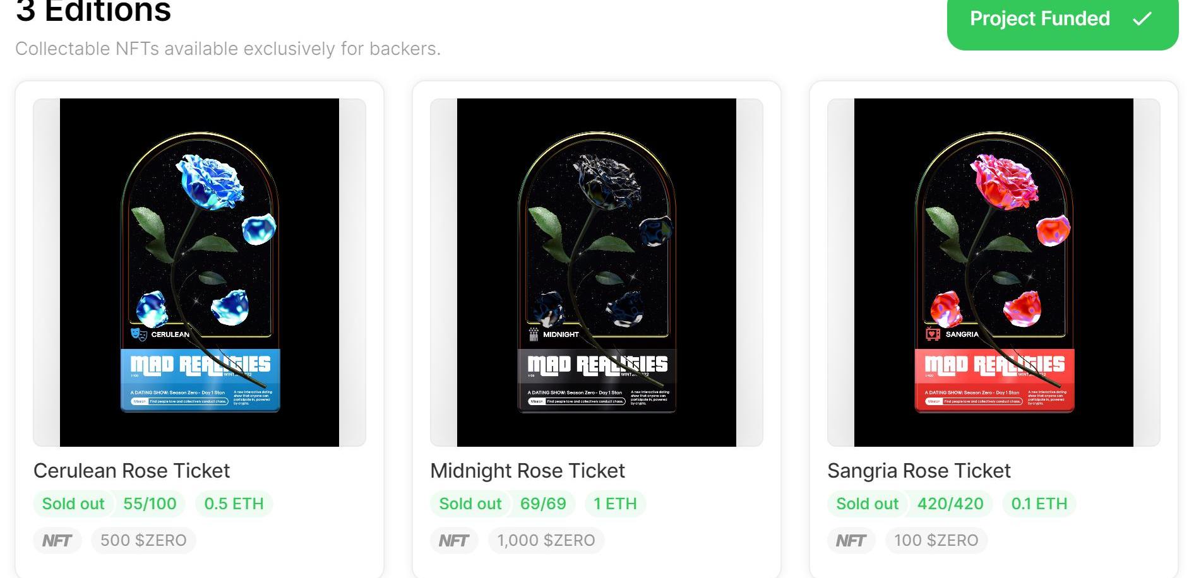
Task: Click the 1 ETH price tag
Action: (x=615, y=504)
